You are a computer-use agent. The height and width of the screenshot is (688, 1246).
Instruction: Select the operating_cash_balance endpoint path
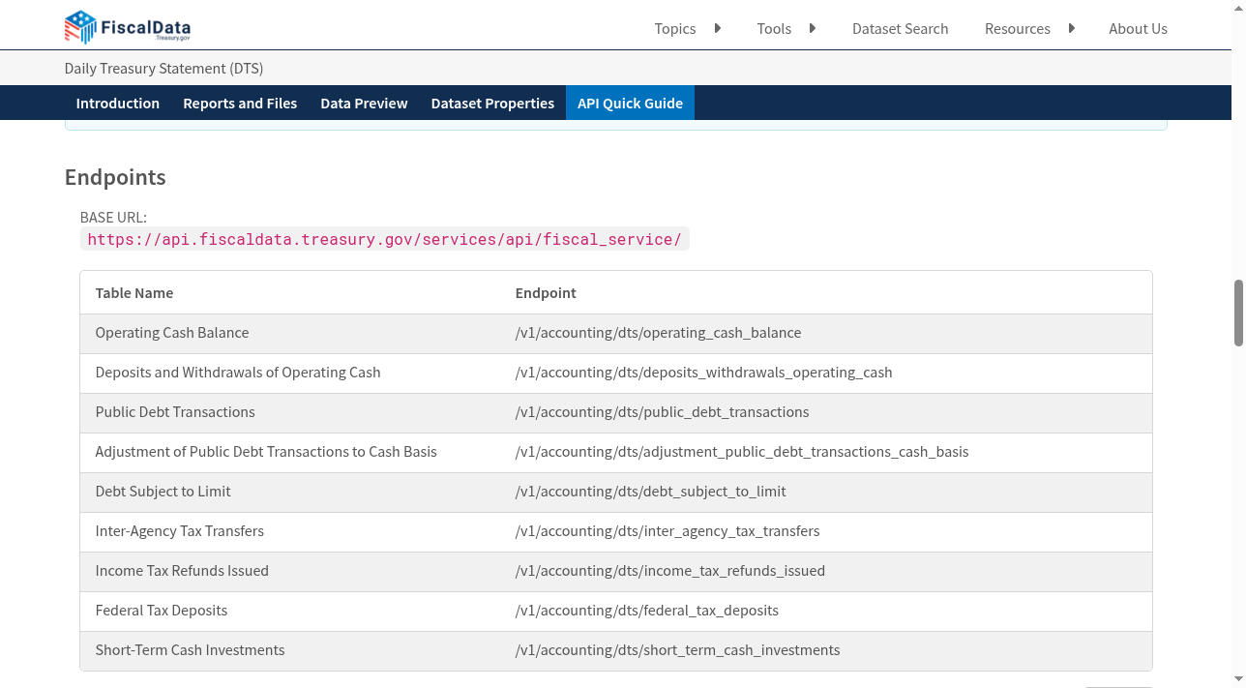tap(659, 333)
